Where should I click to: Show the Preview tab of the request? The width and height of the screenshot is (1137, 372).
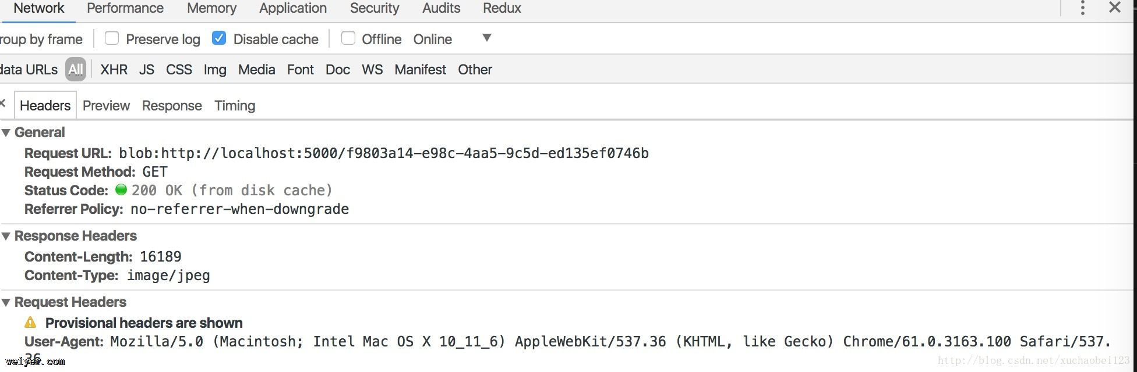(106, 106)
